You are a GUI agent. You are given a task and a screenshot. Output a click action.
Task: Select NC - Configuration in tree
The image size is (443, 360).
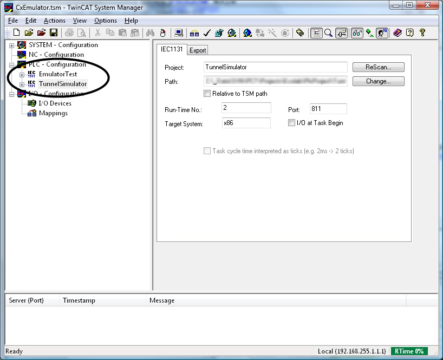[56, 55]
